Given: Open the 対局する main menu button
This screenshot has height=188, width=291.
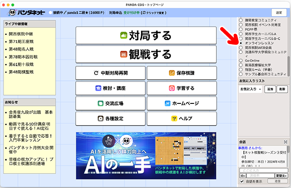Looking at the screenshot, I should (x=146, y=35).
